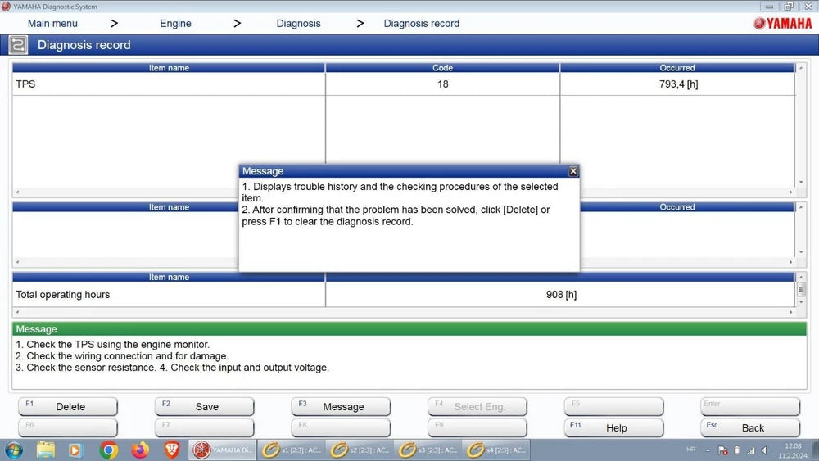Screen dimensions: 819x461
Task: Go to Main menu breadcrumb
Action: coord(52,24)
